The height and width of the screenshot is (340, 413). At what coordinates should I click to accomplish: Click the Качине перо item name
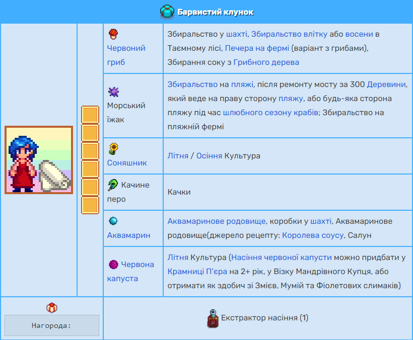(128, 192)
